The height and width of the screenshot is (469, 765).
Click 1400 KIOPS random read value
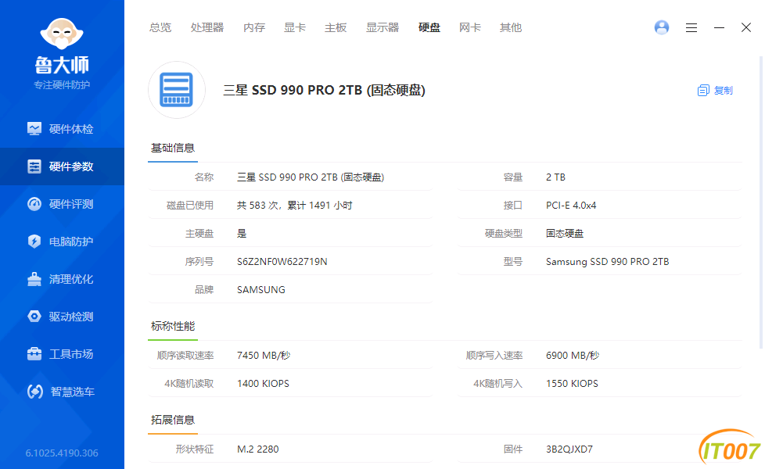pos(263,384)
